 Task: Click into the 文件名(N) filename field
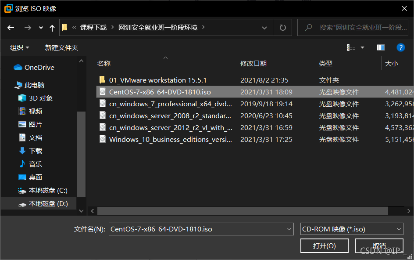point(197,229)
